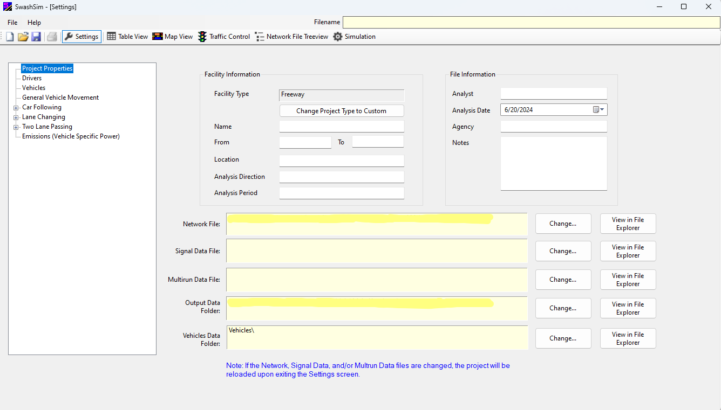The width and height of the screenshot is (721, 410).
Task: Open the Help menu
Action: pyautogui.click(x=34, y=23)
